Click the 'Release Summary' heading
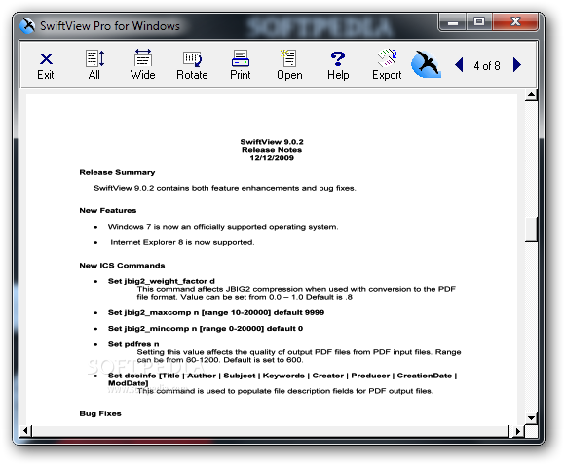Viewport: 565px width, 465px height. coord(117,173)
